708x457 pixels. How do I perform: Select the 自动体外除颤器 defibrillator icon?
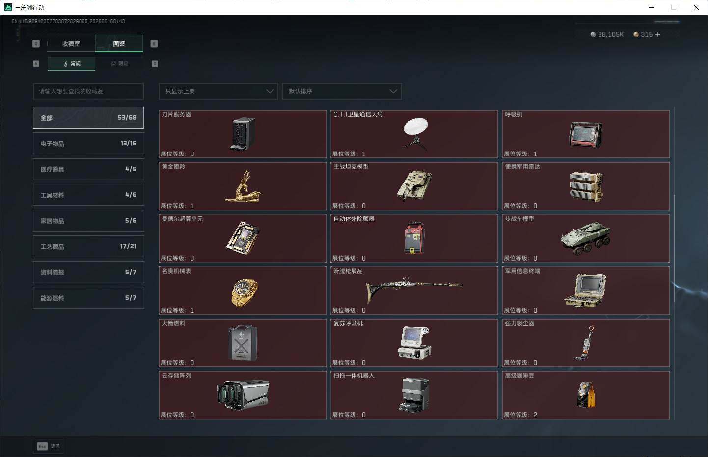pyautogui.click(x=414, y=238)
